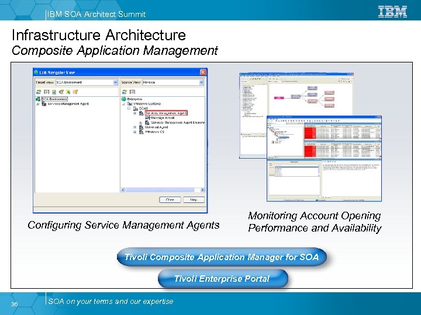Expand the Windows OS node
The width and height of the screenshot is (421, 315).
pos(135,132)
